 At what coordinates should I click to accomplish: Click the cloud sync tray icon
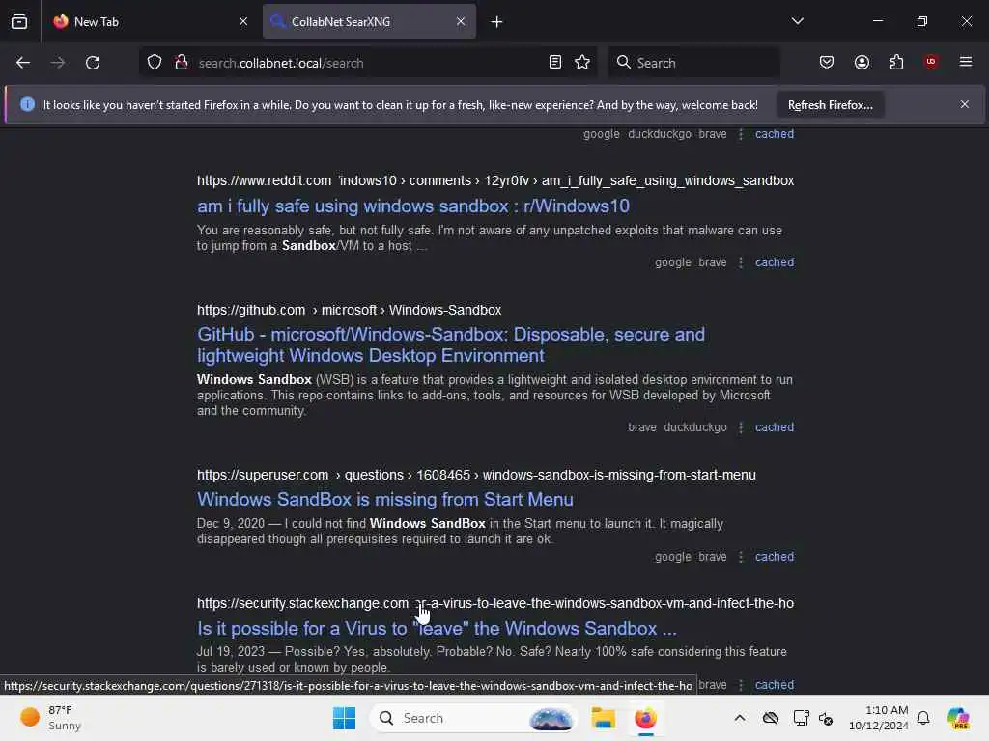pyautogui.click(x=770, y=718)
